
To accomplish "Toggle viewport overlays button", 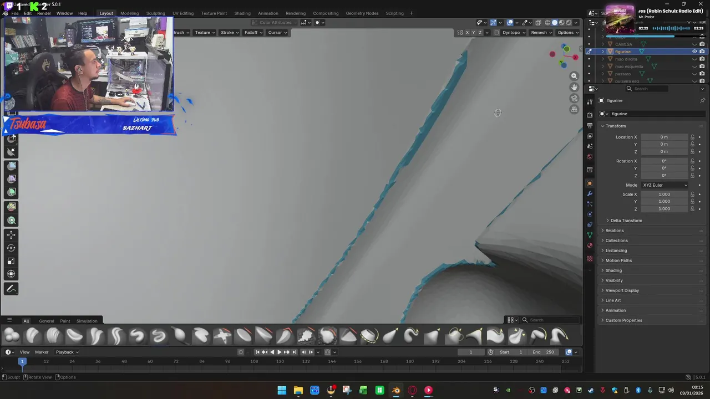I will coord(510,23).
